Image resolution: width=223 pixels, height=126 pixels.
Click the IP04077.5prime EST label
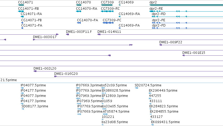(x=33, y=85)
